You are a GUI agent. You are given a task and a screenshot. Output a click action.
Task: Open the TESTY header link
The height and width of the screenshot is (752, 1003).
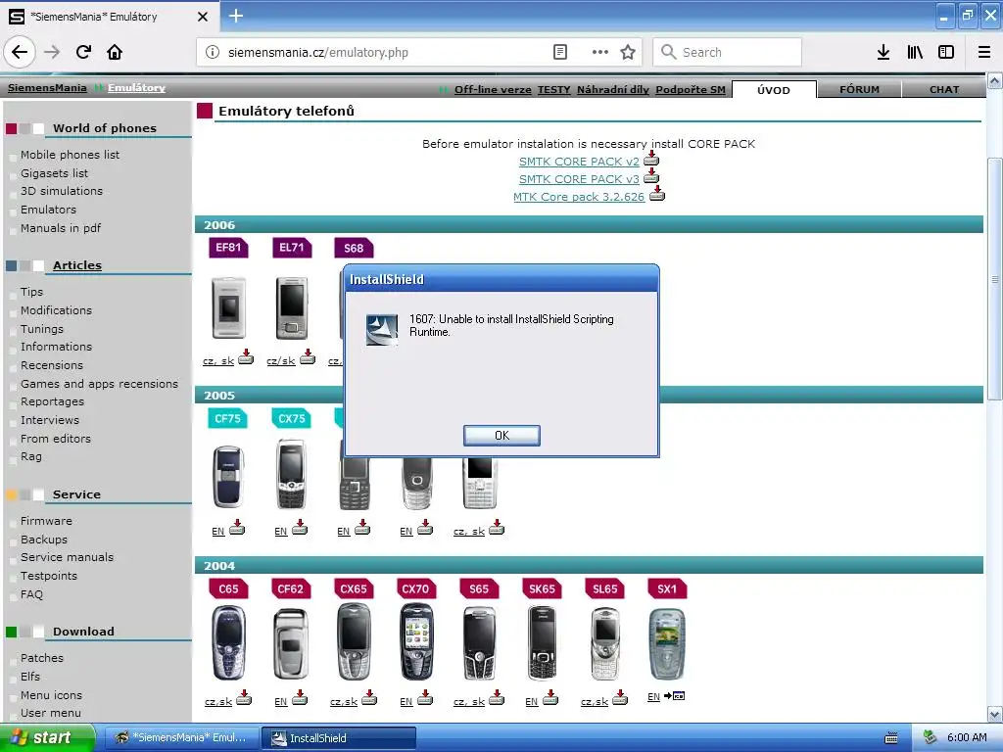[x=554, y=89]
